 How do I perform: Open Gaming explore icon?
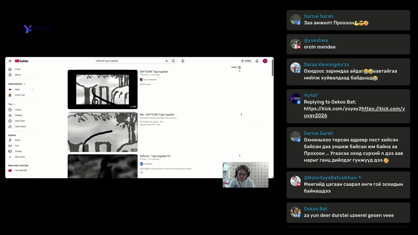pos(10,151)
